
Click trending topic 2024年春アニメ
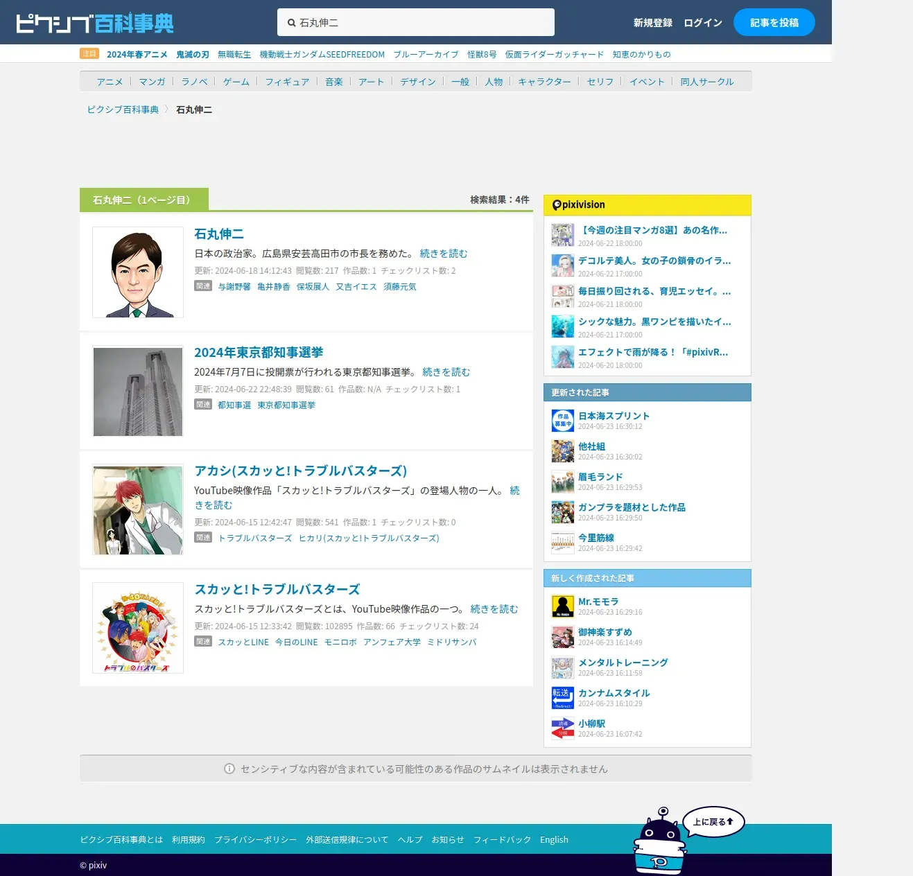click(x=137, y=55)
